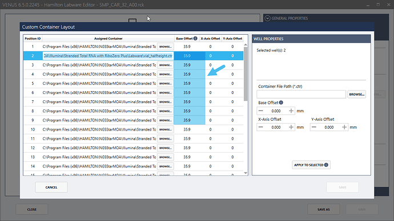Click the table scrollbar down arrow

[246, 173]
